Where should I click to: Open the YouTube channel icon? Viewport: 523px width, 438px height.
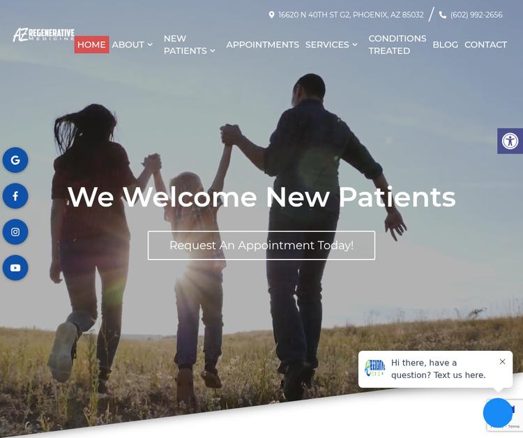tap(15, 268)
